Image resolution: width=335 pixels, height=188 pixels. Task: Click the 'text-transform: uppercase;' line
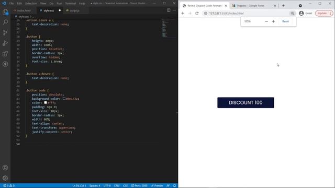[53, 127]
